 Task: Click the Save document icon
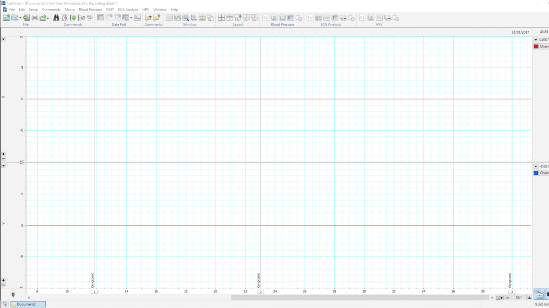pyautogui.click(x=26, y=18)
